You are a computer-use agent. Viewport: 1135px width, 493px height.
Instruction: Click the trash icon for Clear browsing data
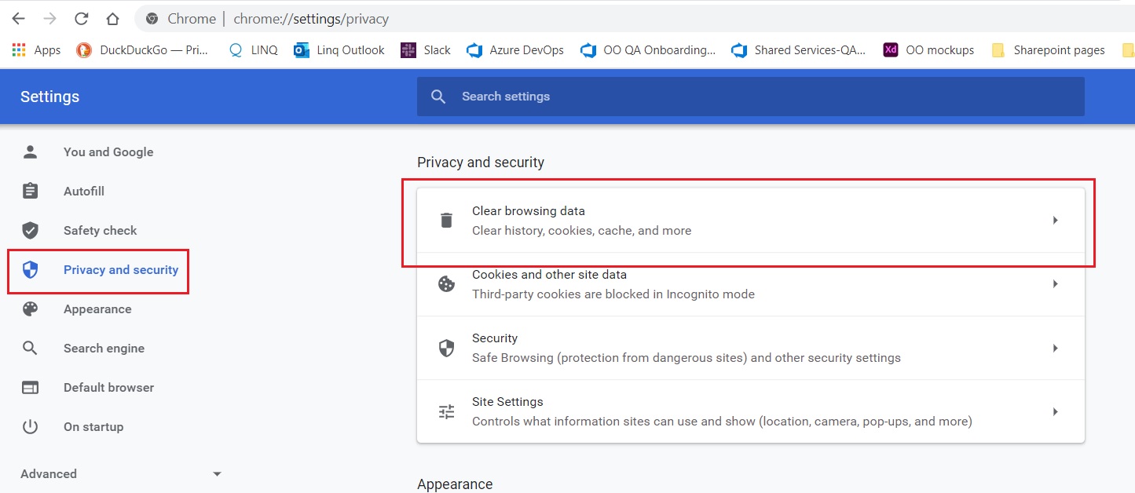[x=446, y=221]
